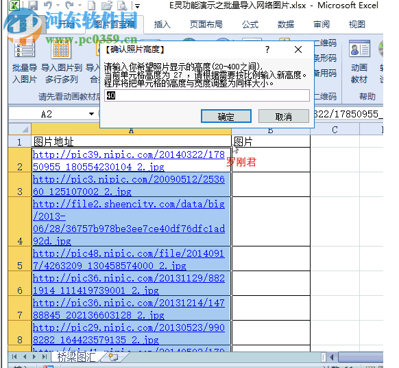
Task: Open the pic29.nipic.com link in row 8
Action: tap(129, 334)
